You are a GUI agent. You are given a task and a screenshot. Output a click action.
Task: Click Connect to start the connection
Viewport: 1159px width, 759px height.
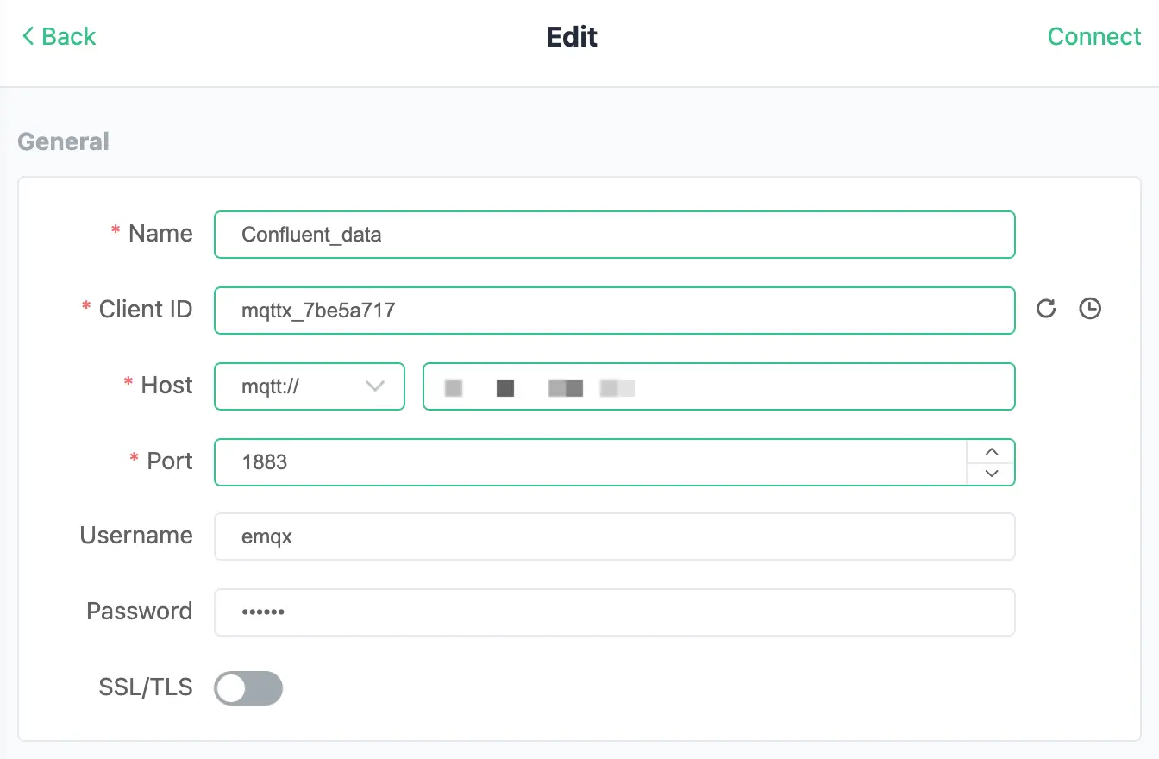[x=1093, y=36]
